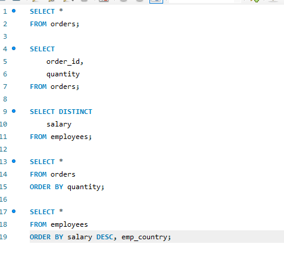The height and width of the screenshot is (253, 284).
Task: Click the statement marker dot on line 4
Action: (14, 48)
